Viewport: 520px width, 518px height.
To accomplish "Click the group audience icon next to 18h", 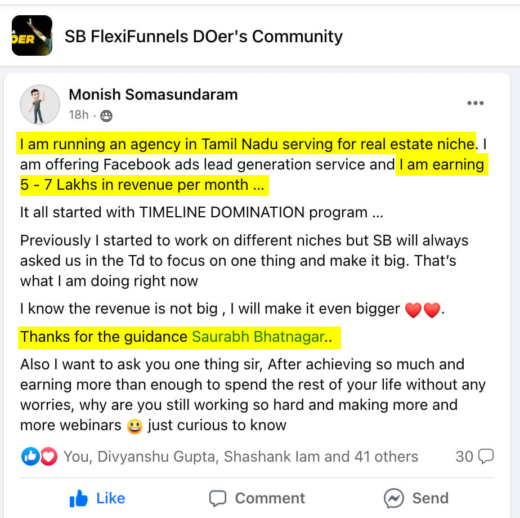I will point(106,115).
